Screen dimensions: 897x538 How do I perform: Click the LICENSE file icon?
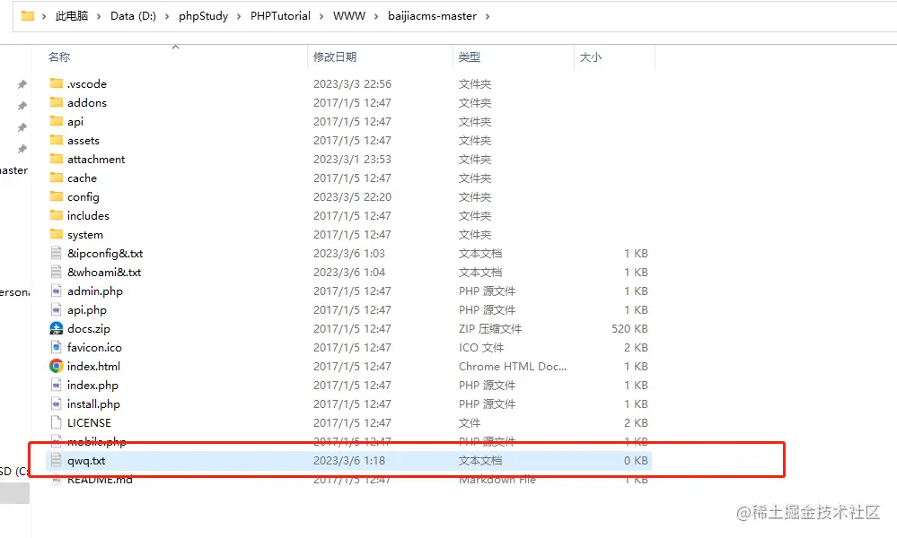coord(56,422)
